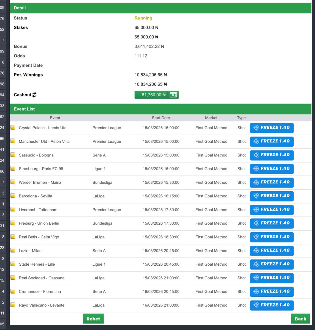This screenshot has height=330, width=315.
Task: Select the Liverpool - Tottenham event name
Action: click(x=38, y=210)
